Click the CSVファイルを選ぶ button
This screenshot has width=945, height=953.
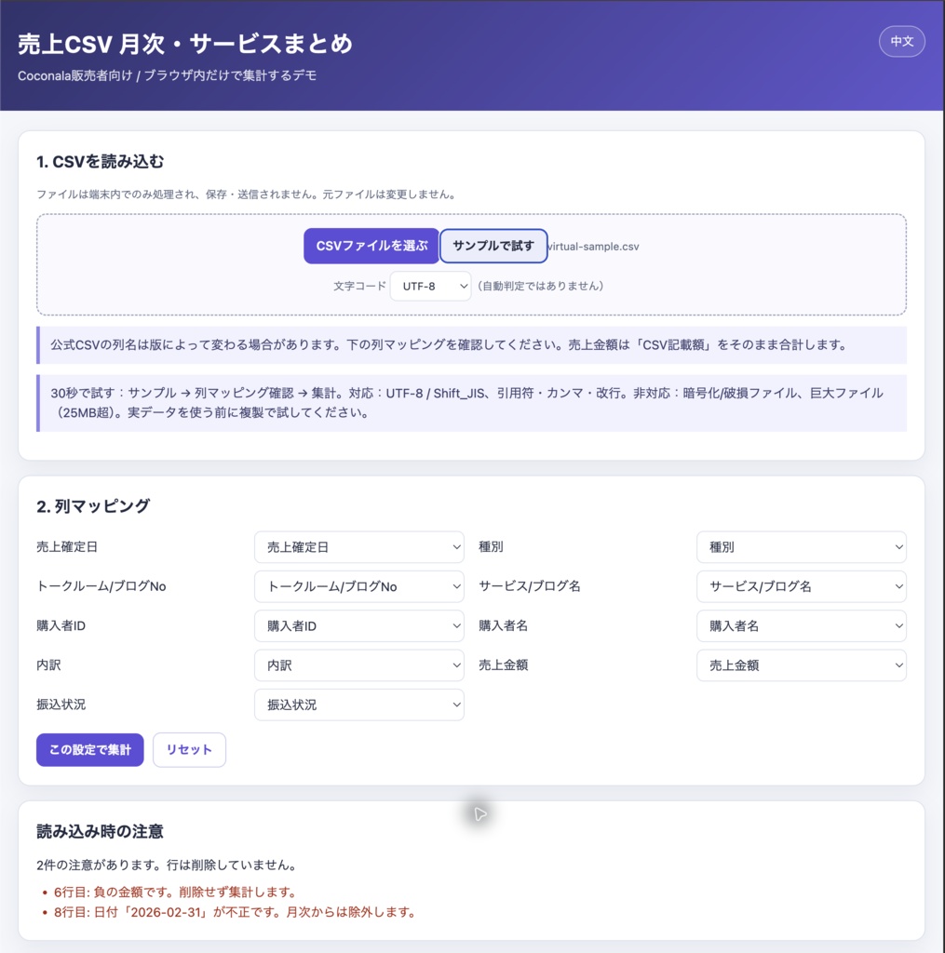point(371,246)
